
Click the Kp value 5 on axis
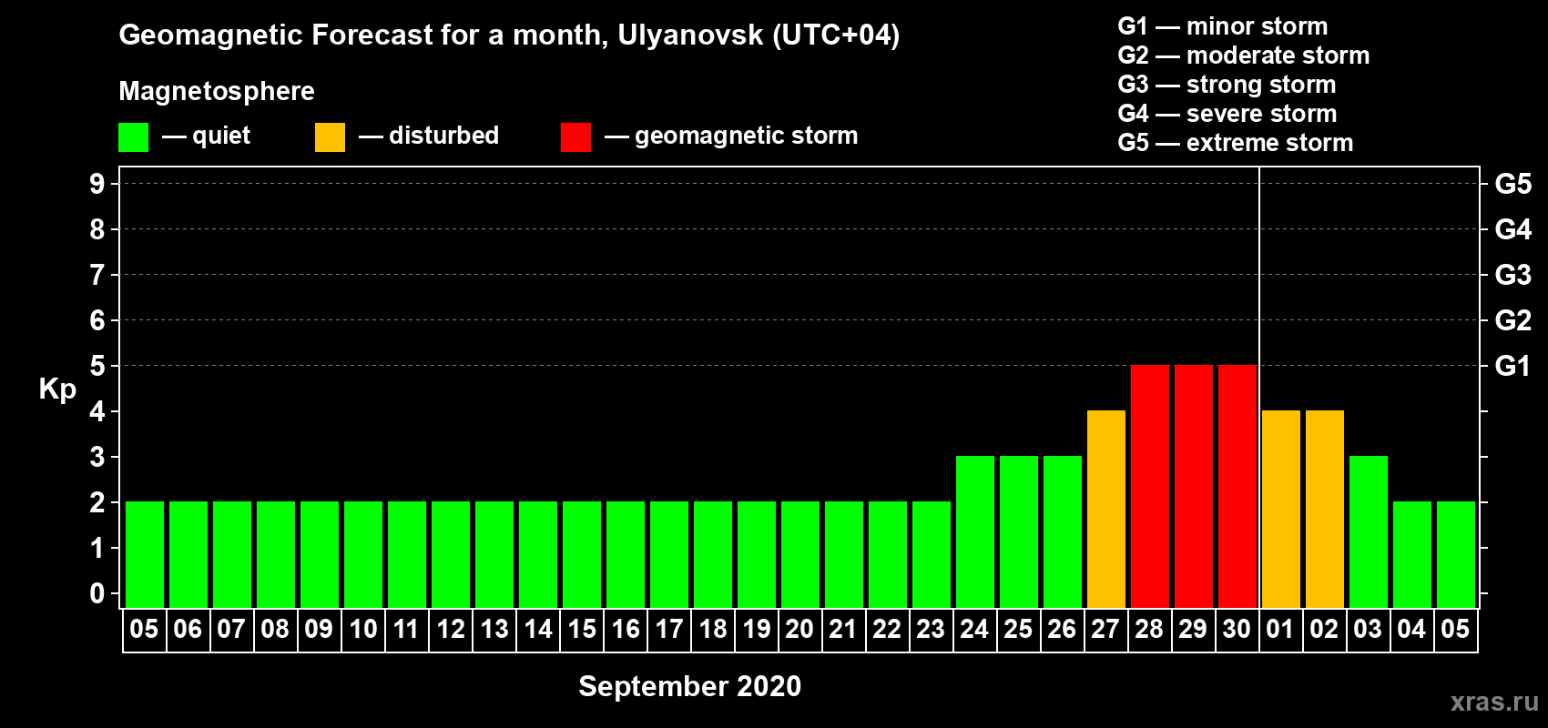(97, 366)
